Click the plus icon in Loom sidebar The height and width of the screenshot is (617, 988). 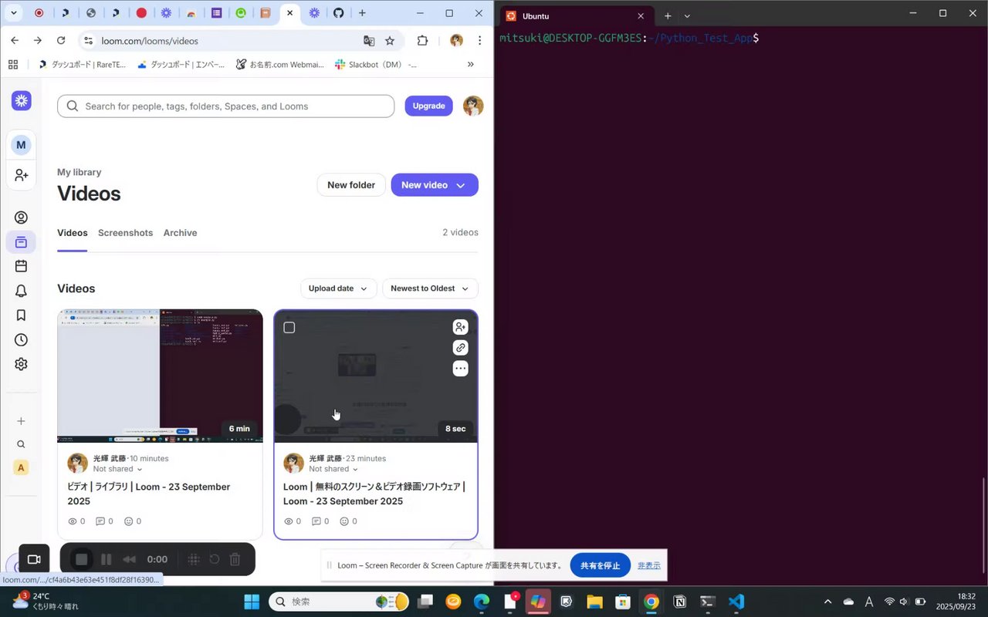pos(21,421)
